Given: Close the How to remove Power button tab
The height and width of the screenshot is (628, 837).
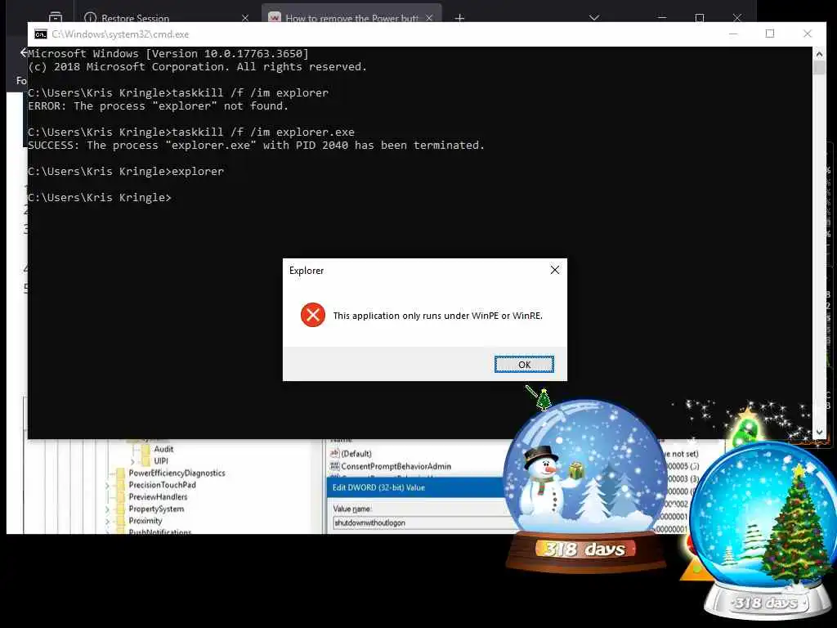Looking at the screenshot, I should click(x=429, y=18).
